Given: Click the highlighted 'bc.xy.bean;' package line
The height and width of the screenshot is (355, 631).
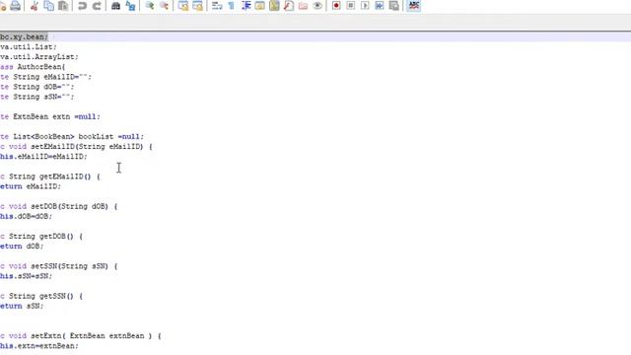Looking at the screenshot, I should [24, 37].
